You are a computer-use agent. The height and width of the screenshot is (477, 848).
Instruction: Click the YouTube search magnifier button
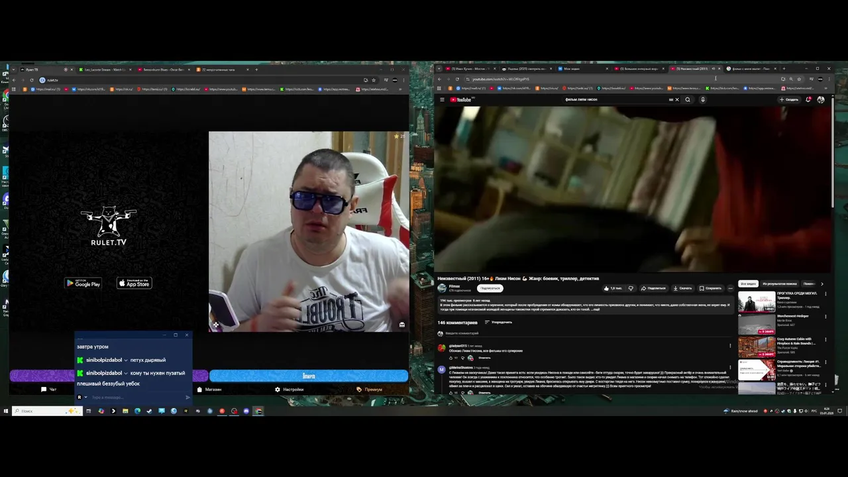click(x=688, y=100)
